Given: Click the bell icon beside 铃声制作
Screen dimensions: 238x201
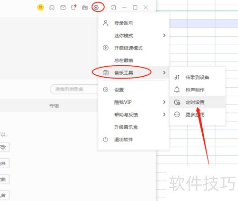Looking at the screenshot, I should point(177,90).
